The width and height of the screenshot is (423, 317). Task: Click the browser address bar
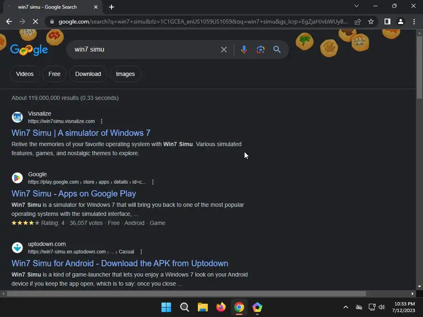tap(203, 21)
